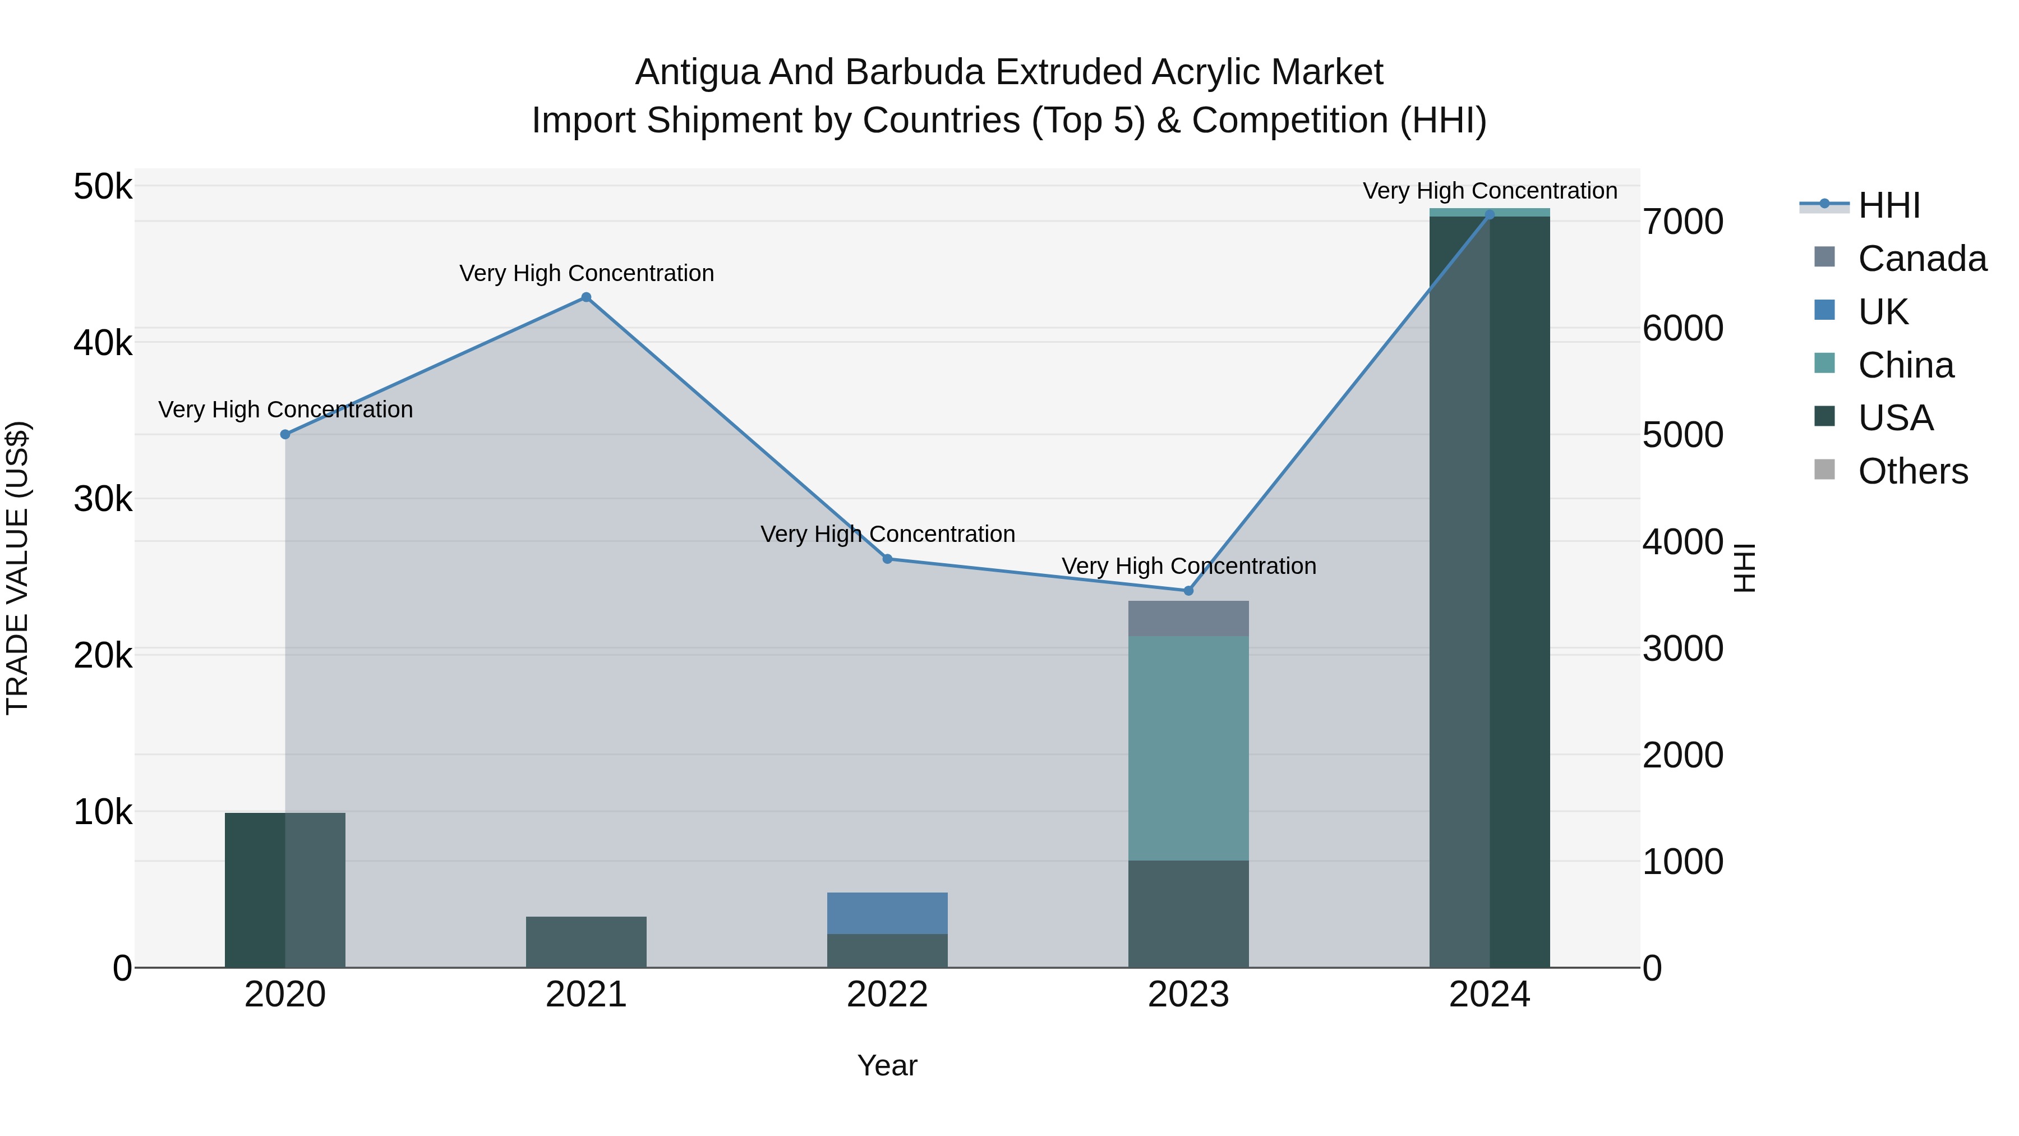This screenshot has height=1136, width=2019.
Task: Click the 2024 China bar segment at top
Action: (1490, 213)
